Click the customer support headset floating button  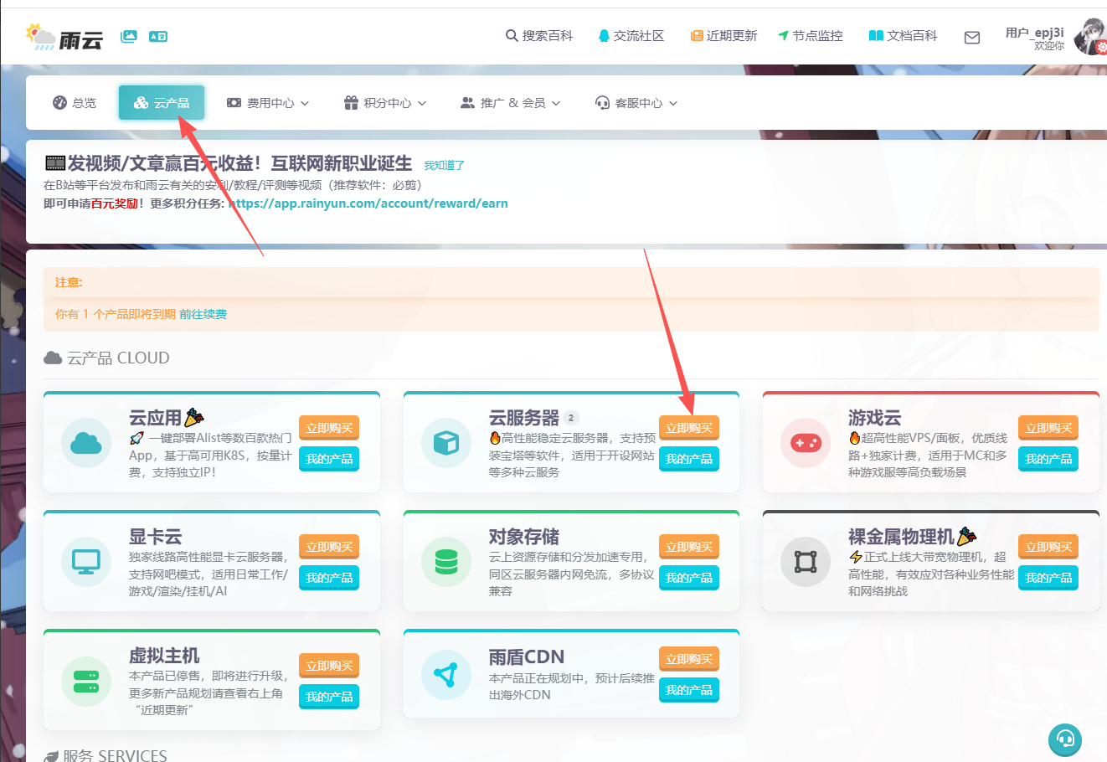pos(1064,739)
